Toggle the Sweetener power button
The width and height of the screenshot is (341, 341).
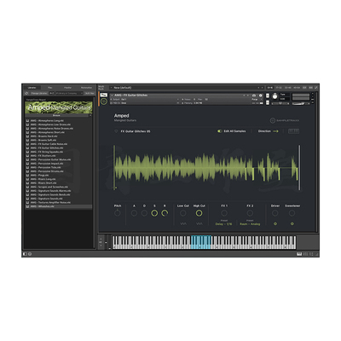click(292, 224)
